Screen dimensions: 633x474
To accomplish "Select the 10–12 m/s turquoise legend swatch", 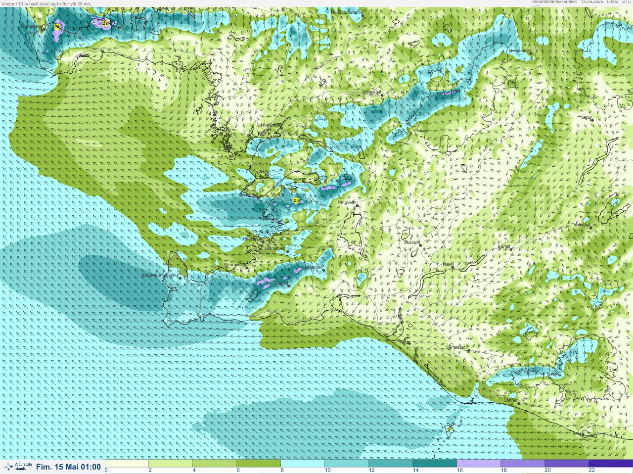I will click(x=347, y=464).
